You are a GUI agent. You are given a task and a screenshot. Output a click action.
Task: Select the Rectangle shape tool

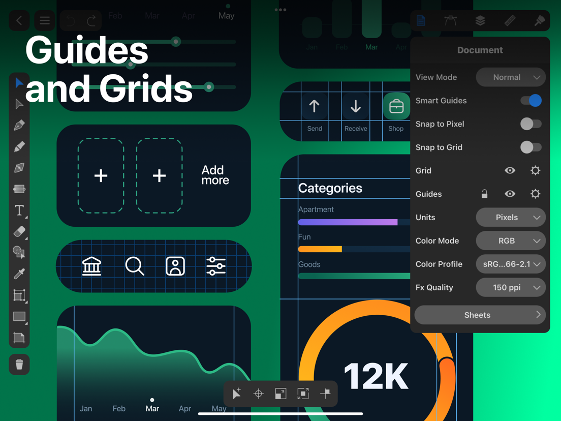pos(19,316)
